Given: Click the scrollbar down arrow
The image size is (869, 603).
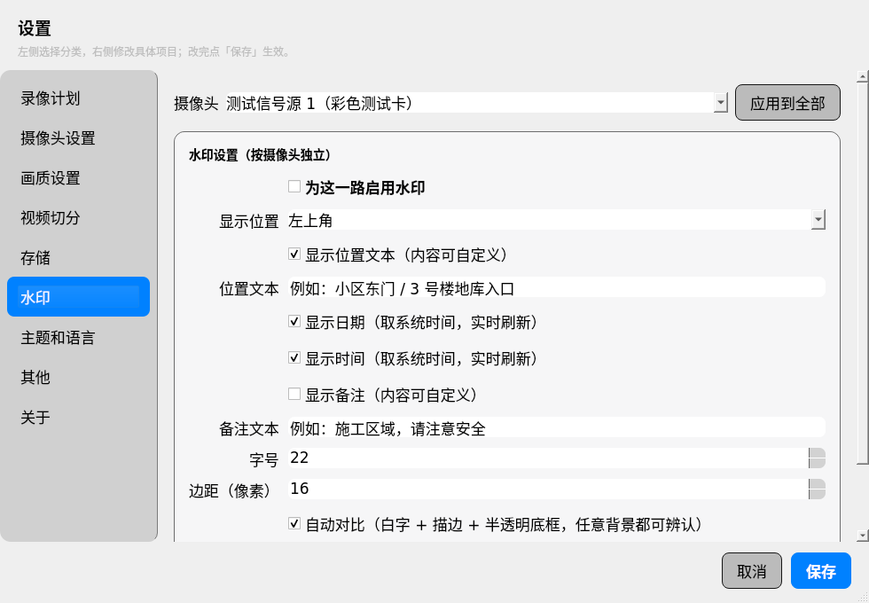Looking at the screenshot, I should coord(862,536).
